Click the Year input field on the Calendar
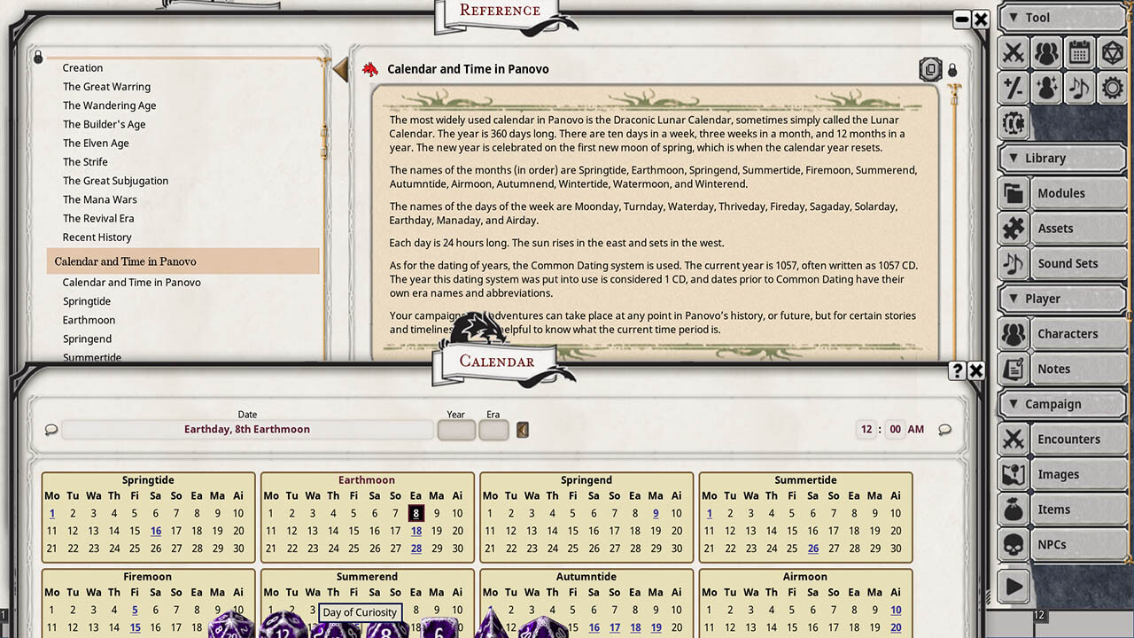 [x=455, y=429]
